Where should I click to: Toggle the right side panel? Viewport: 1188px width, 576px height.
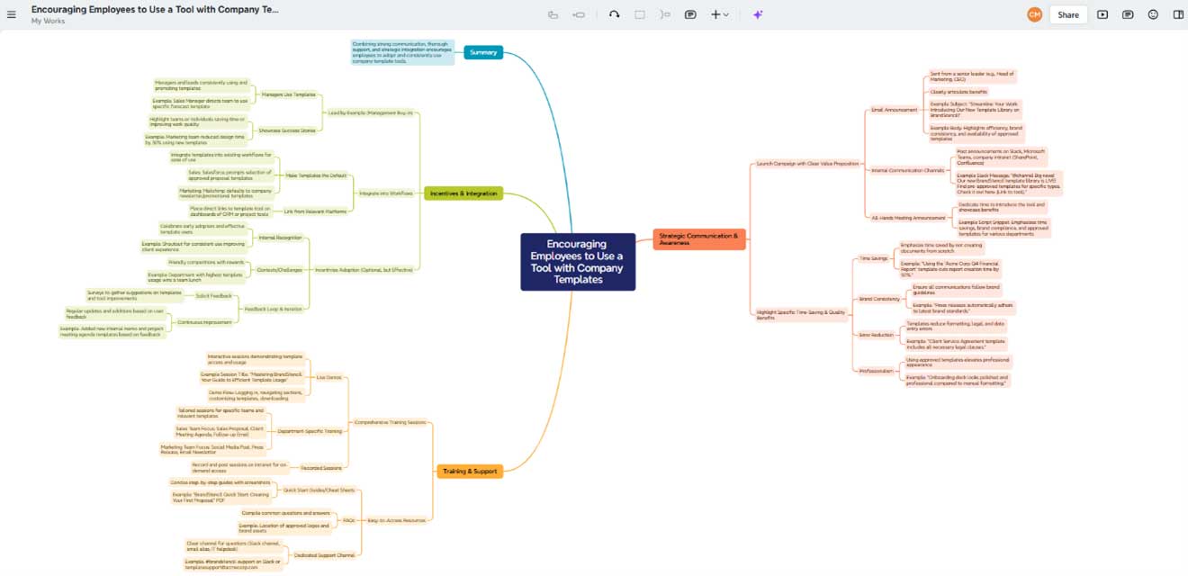coord(1178,14)
